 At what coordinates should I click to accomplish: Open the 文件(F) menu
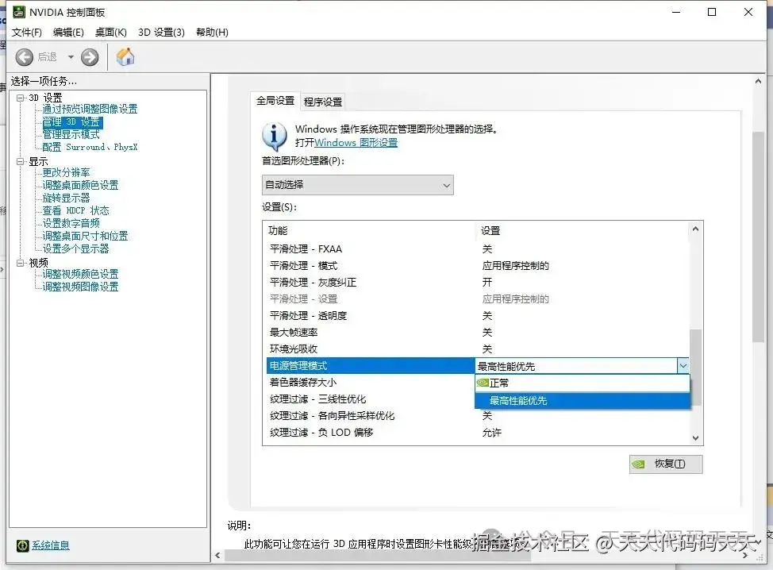[27, 32]
